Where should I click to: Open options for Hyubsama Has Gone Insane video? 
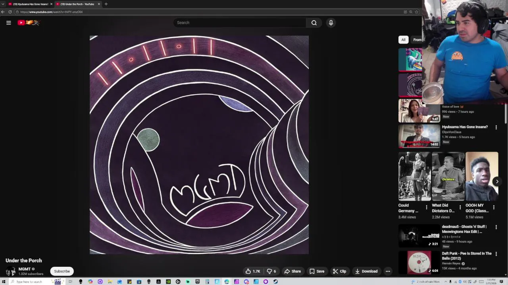tap(496, 127)
